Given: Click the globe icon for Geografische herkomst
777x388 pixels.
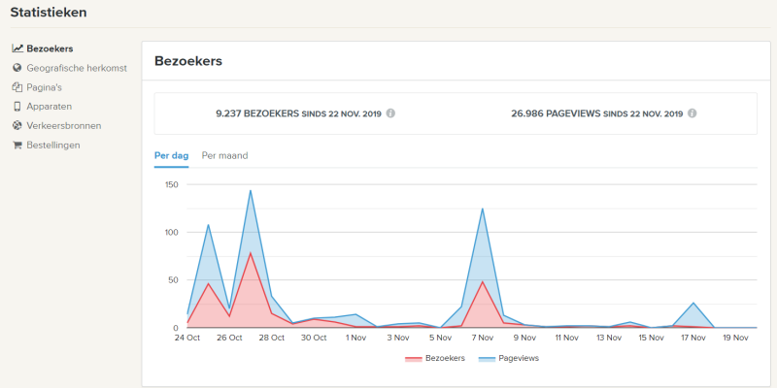Looking at the screenshot, I should [17, 68].
